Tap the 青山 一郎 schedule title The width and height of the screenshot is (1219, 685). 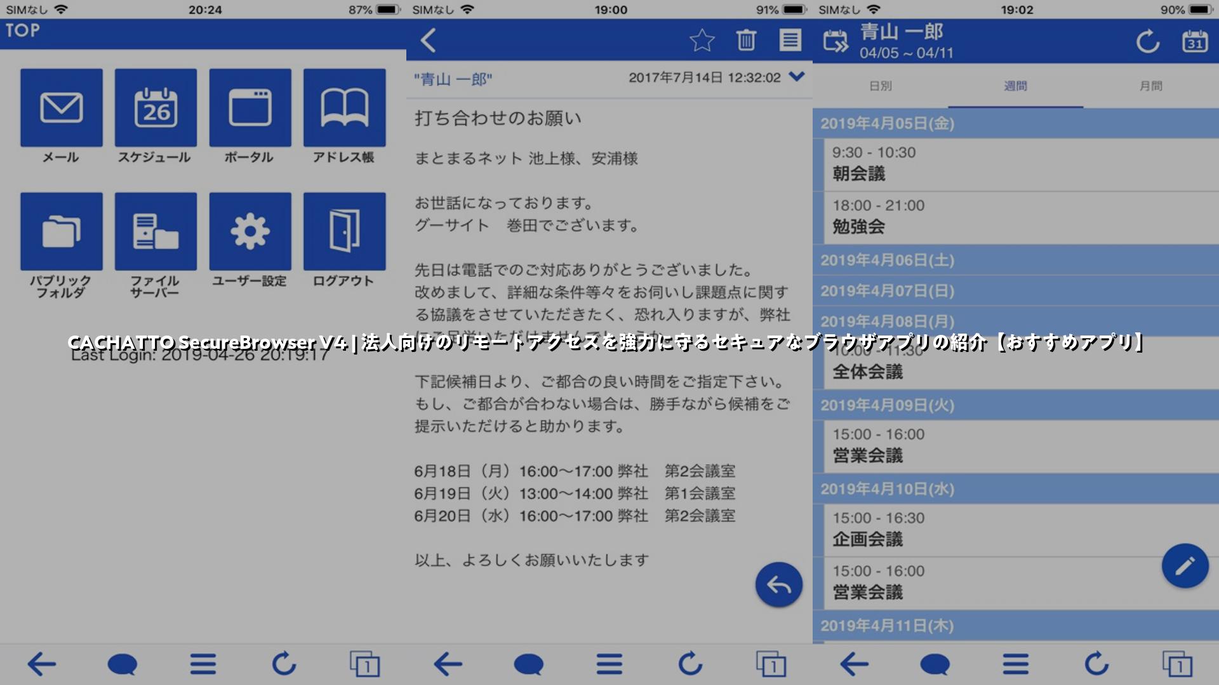coord(902,31)
